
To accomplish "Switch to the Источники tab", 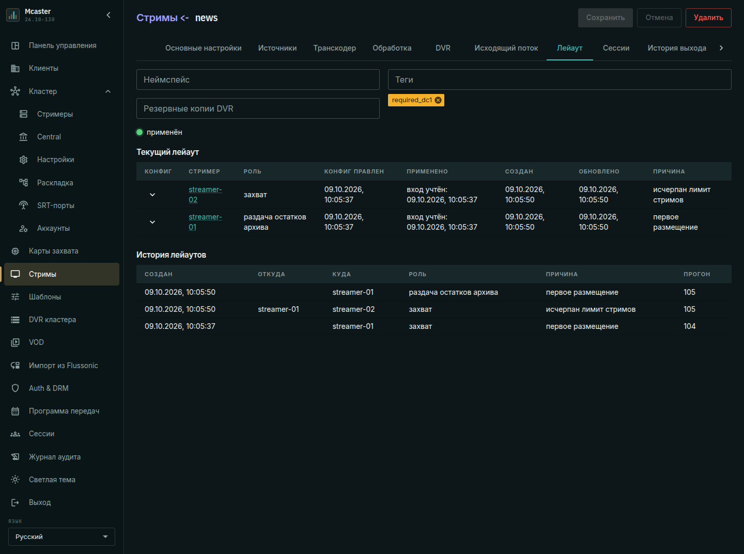I will click(277, 48).
